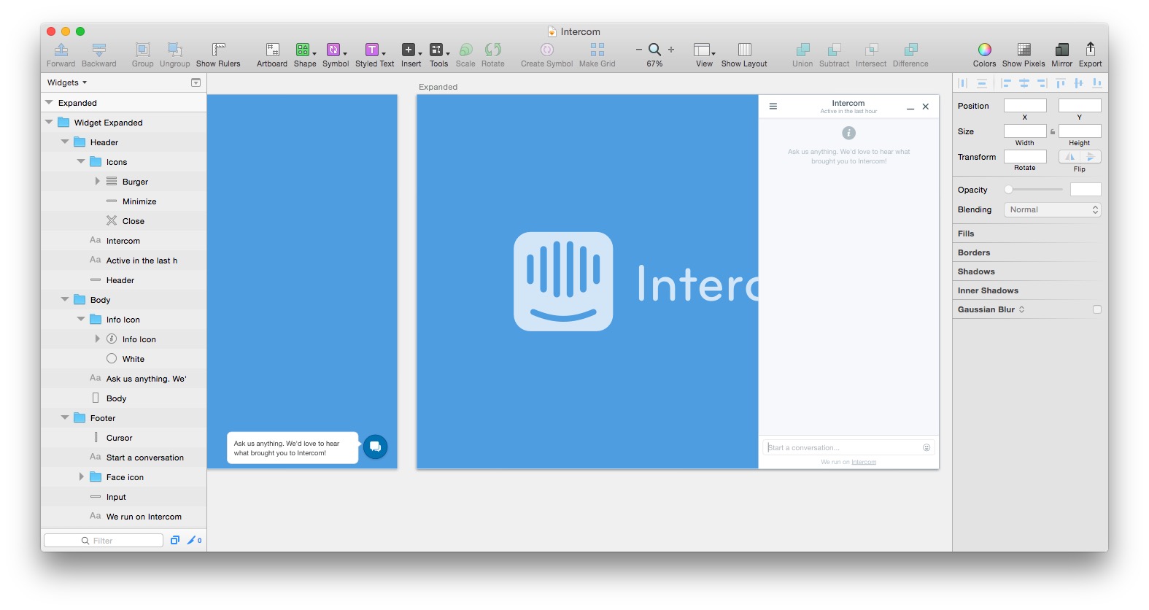Click the Create Symbol icon
The height and width of the screenshot is (610, 1149).
[x=547, y=50]
